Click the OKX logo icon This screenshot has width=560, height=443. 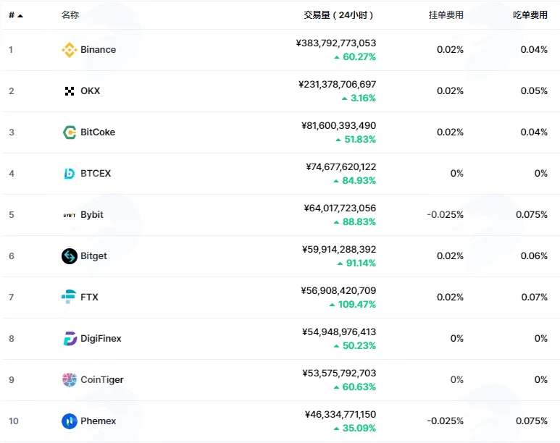70,91
